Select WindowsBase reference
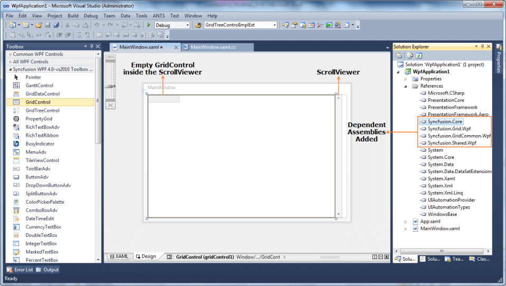 (x=443, y=214)
